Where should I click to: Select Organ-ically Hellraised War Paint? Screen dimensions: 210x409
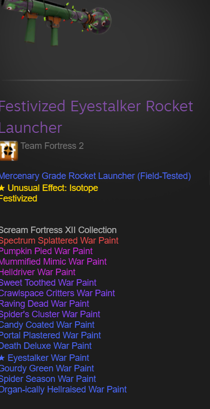click(63, 389)
